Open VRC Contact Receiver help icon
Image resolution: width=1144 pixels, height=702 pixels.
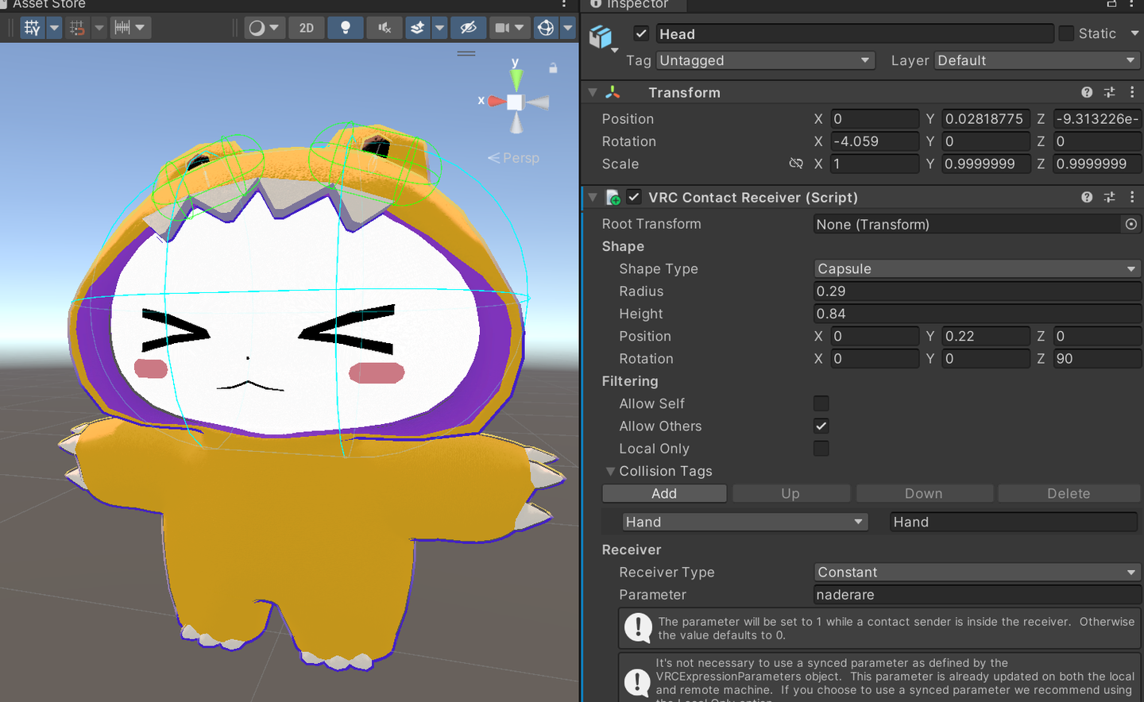point(1087,197)
